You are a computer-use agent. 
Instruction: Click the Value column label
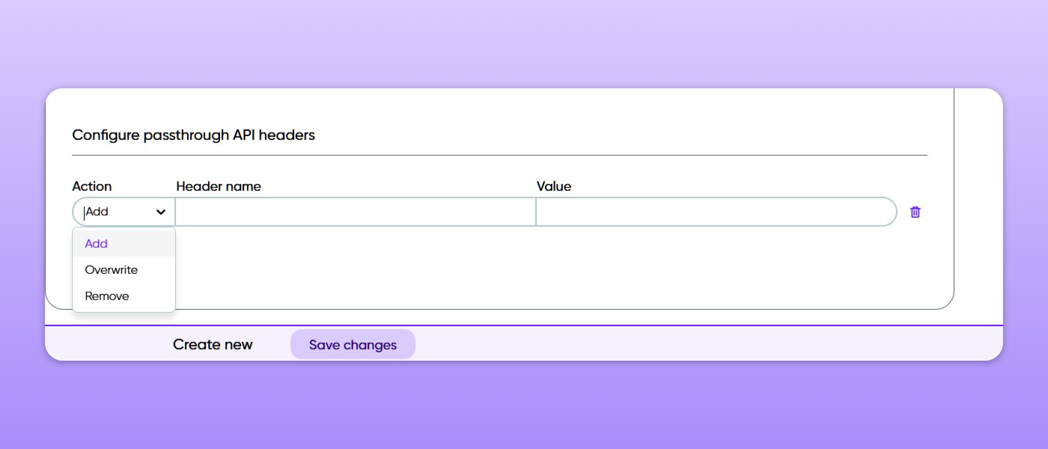554,186
